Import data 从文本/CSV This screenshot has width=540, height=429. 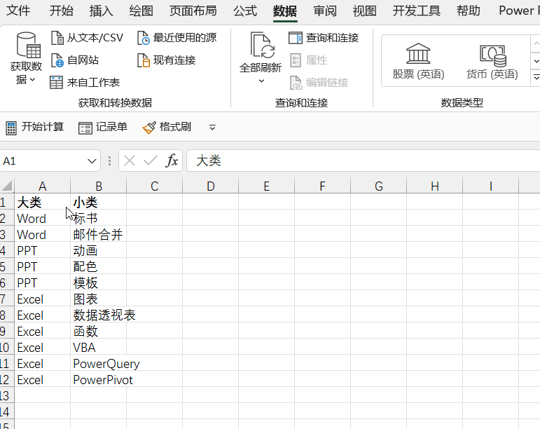[87, 38]
